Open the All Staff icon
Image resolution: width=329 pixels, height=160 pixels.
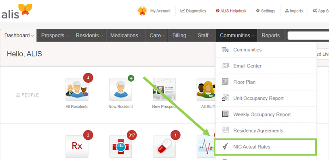pos(206,89)
